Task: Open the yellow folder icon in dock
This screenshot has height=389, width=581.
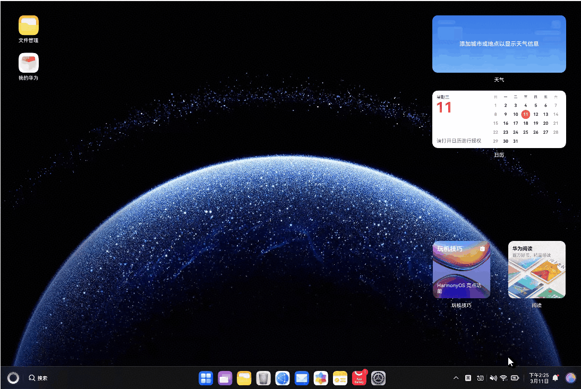Action: pos(244,378)
